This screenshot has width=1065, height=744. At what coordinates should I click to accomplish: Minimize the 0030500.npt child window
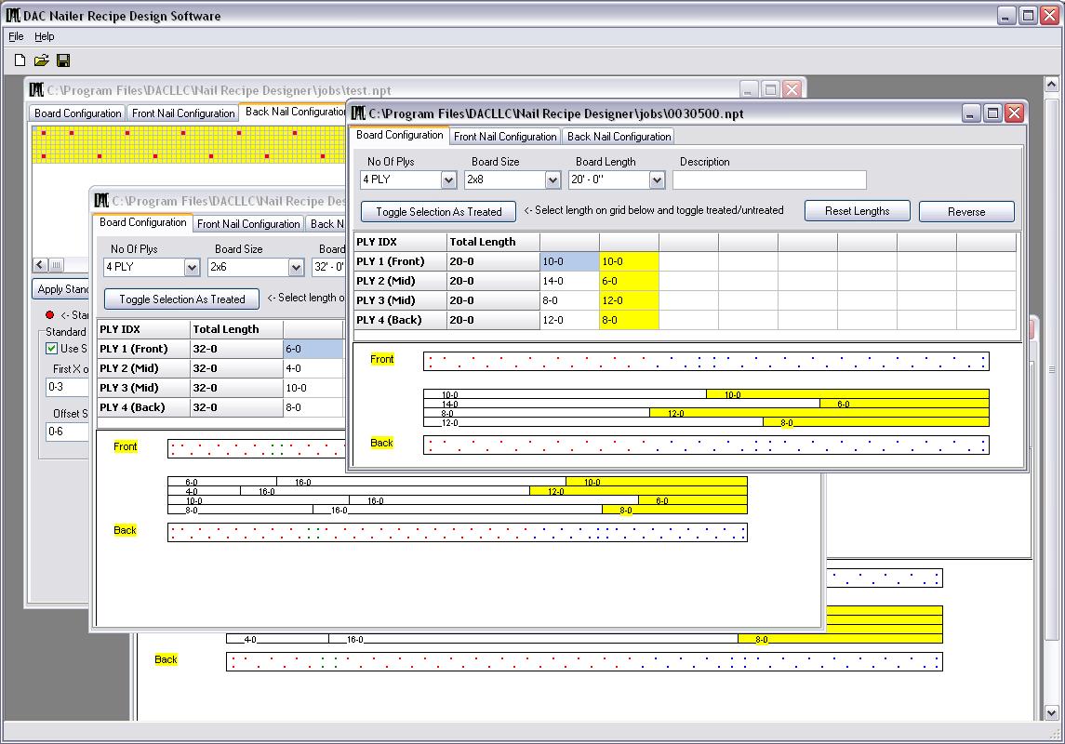point(971,113)
